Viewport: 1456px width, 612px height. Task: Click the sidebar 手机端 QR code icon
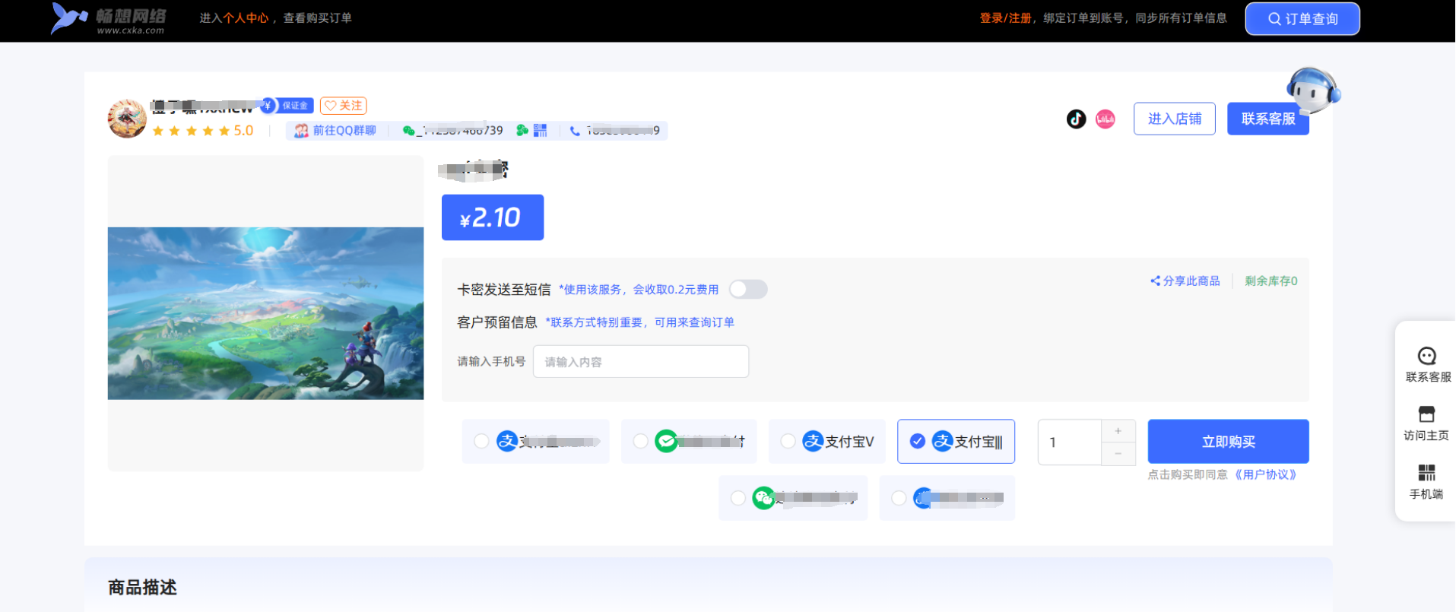coord(1426,473)
